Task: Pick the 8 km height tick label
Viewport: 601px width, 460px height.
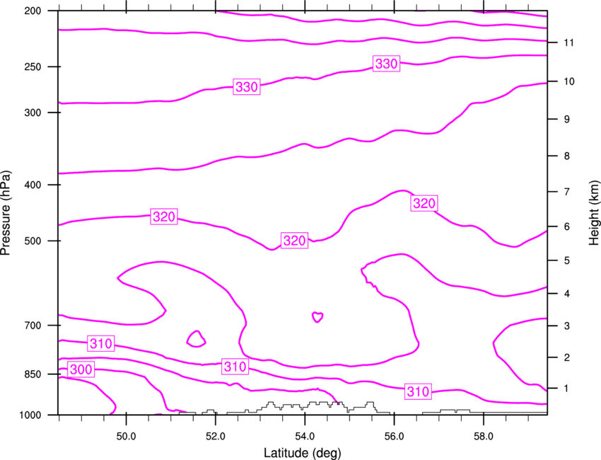Action: click(x=567, y=156)
